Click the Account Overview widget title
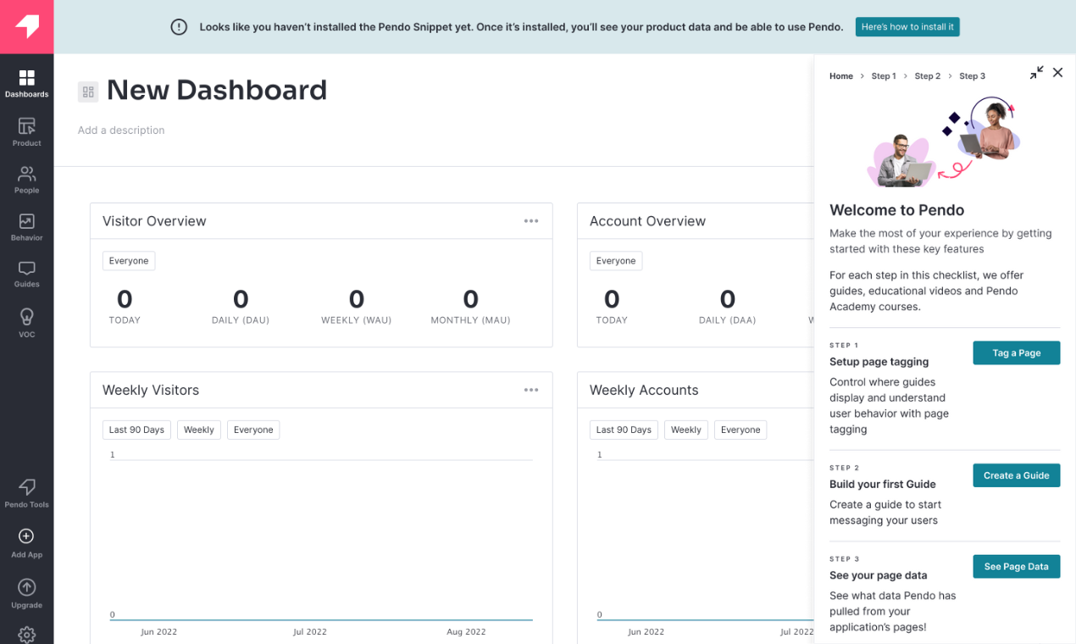The height and width of the screenshot is (644, 1076). click(x=647, y=221)
